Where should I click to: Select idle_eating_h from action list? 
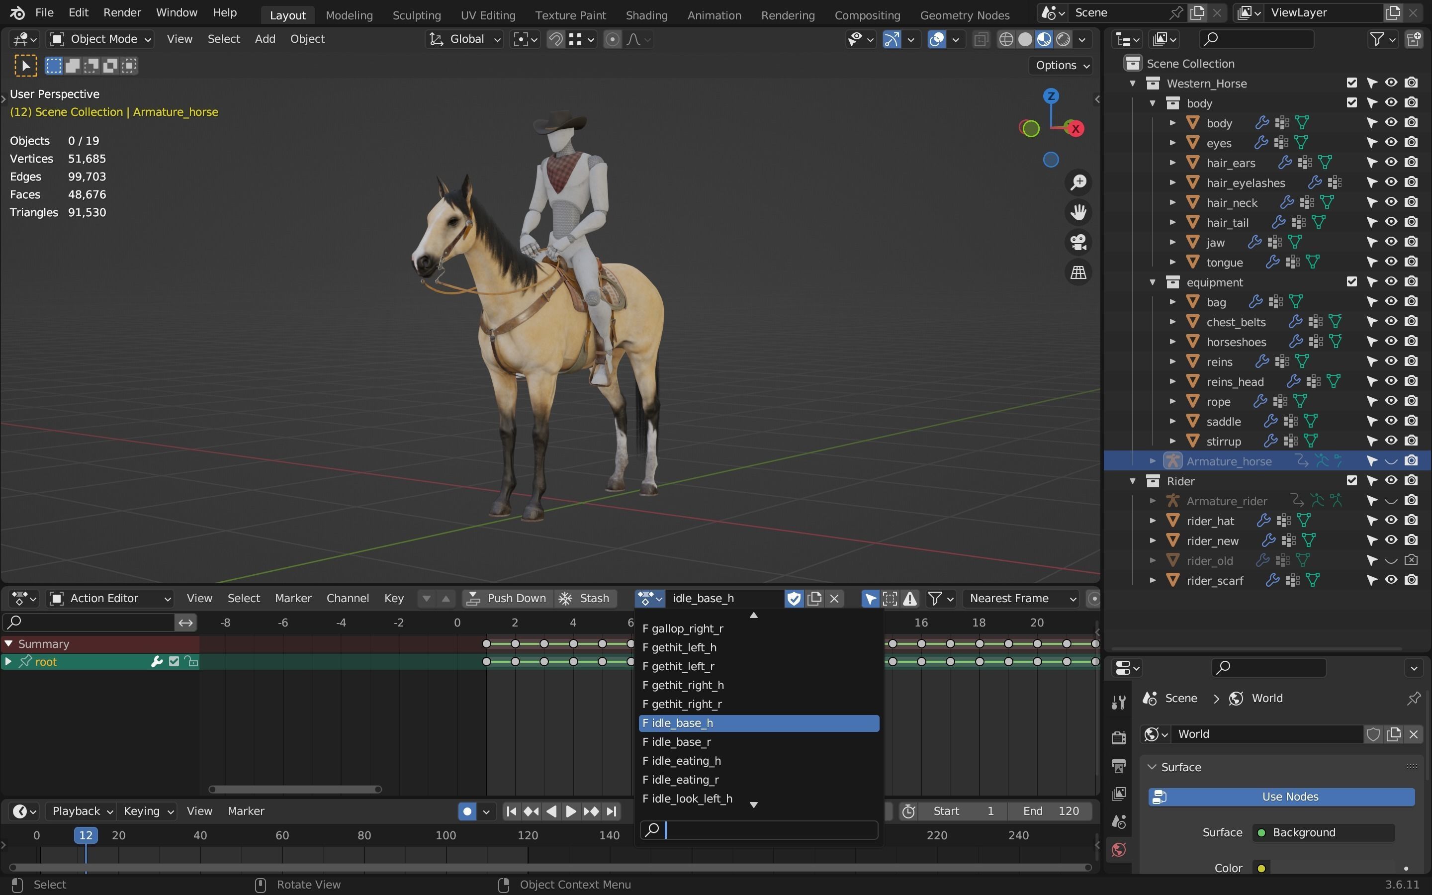click(x=686, y=761)
